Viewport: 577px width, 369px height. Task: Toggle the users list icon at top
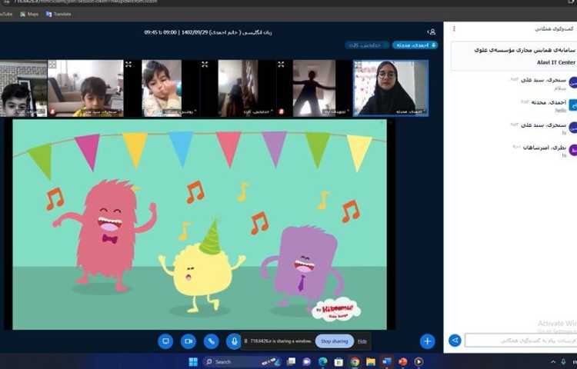(x=432, y=32)
